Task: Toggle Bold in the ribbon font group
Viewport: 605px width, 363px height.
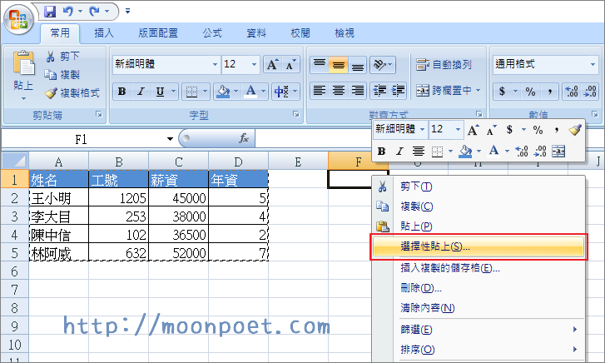Action: [x=121, y=92]
